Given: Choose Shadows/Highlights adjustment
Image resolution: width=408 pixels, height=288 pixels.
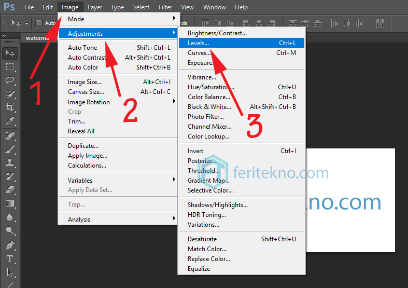Looking at the screenshot, I should click(242, 205).
